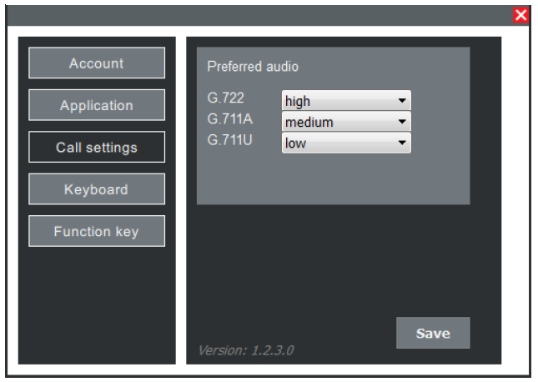Click the empty area below codec dropdowns
This screenshot has height=382, width=538.
tap(334, 179)
